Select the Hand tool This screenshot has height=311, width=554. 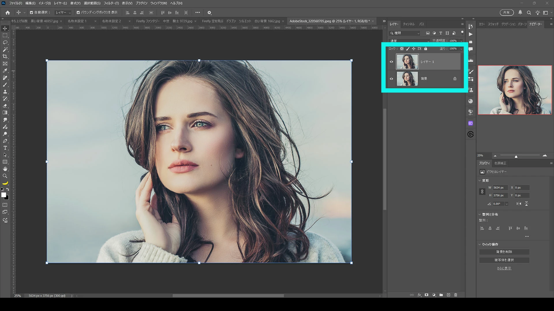coord(5,169)
